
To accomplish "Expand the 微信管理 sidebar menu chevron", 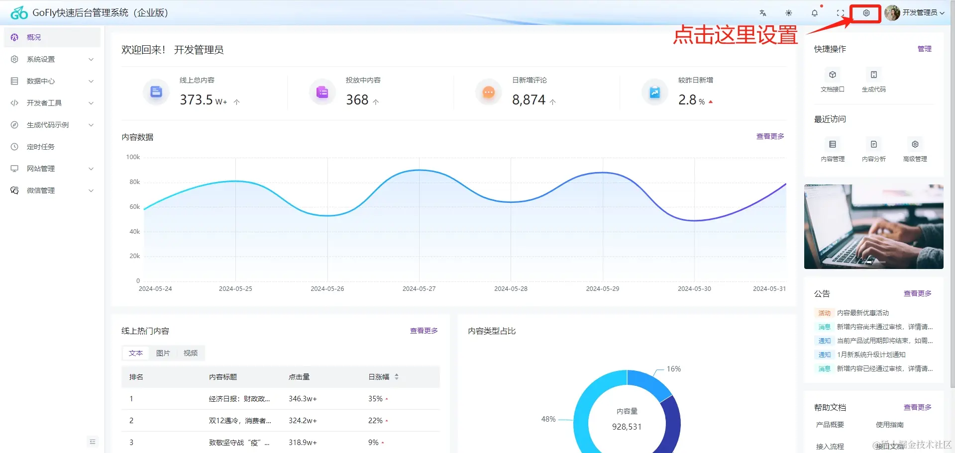I will coord(91,190).
